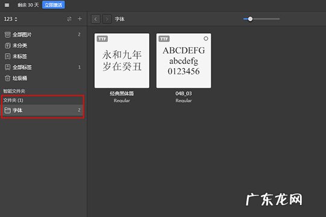
Task: Click the 剩余 30 天 trial text
Action: (x=28, y=5)
